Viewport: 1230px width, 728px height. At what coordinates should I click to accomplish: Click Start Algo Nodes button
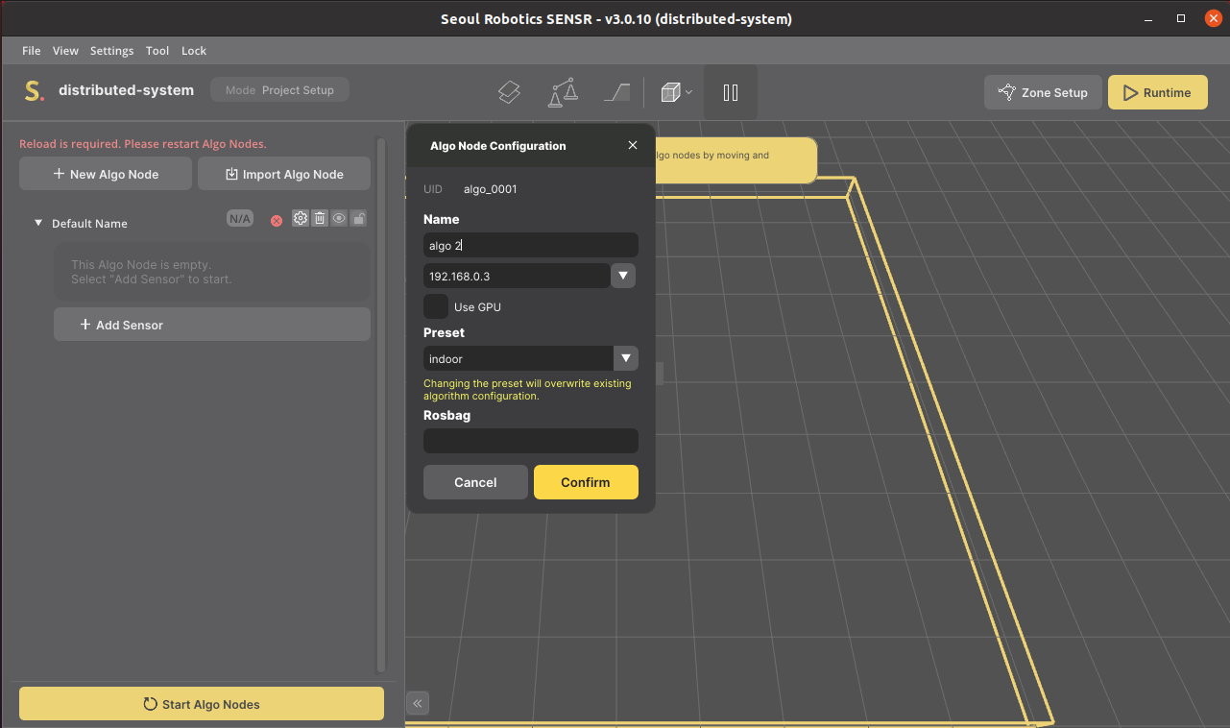(x=202, y=704)
